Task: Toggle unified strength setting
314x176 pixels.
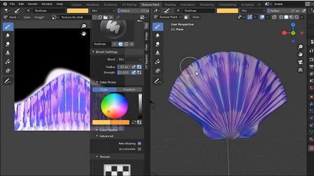Action: pos(139,72)
